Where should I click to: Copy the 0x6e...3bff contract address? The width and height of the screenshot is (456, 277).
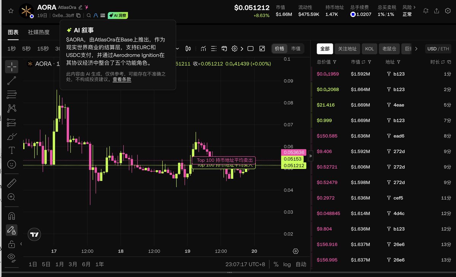tap(78, 16)
